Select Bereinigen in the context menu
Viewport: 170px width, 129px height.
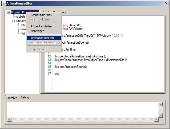[38, 31]
